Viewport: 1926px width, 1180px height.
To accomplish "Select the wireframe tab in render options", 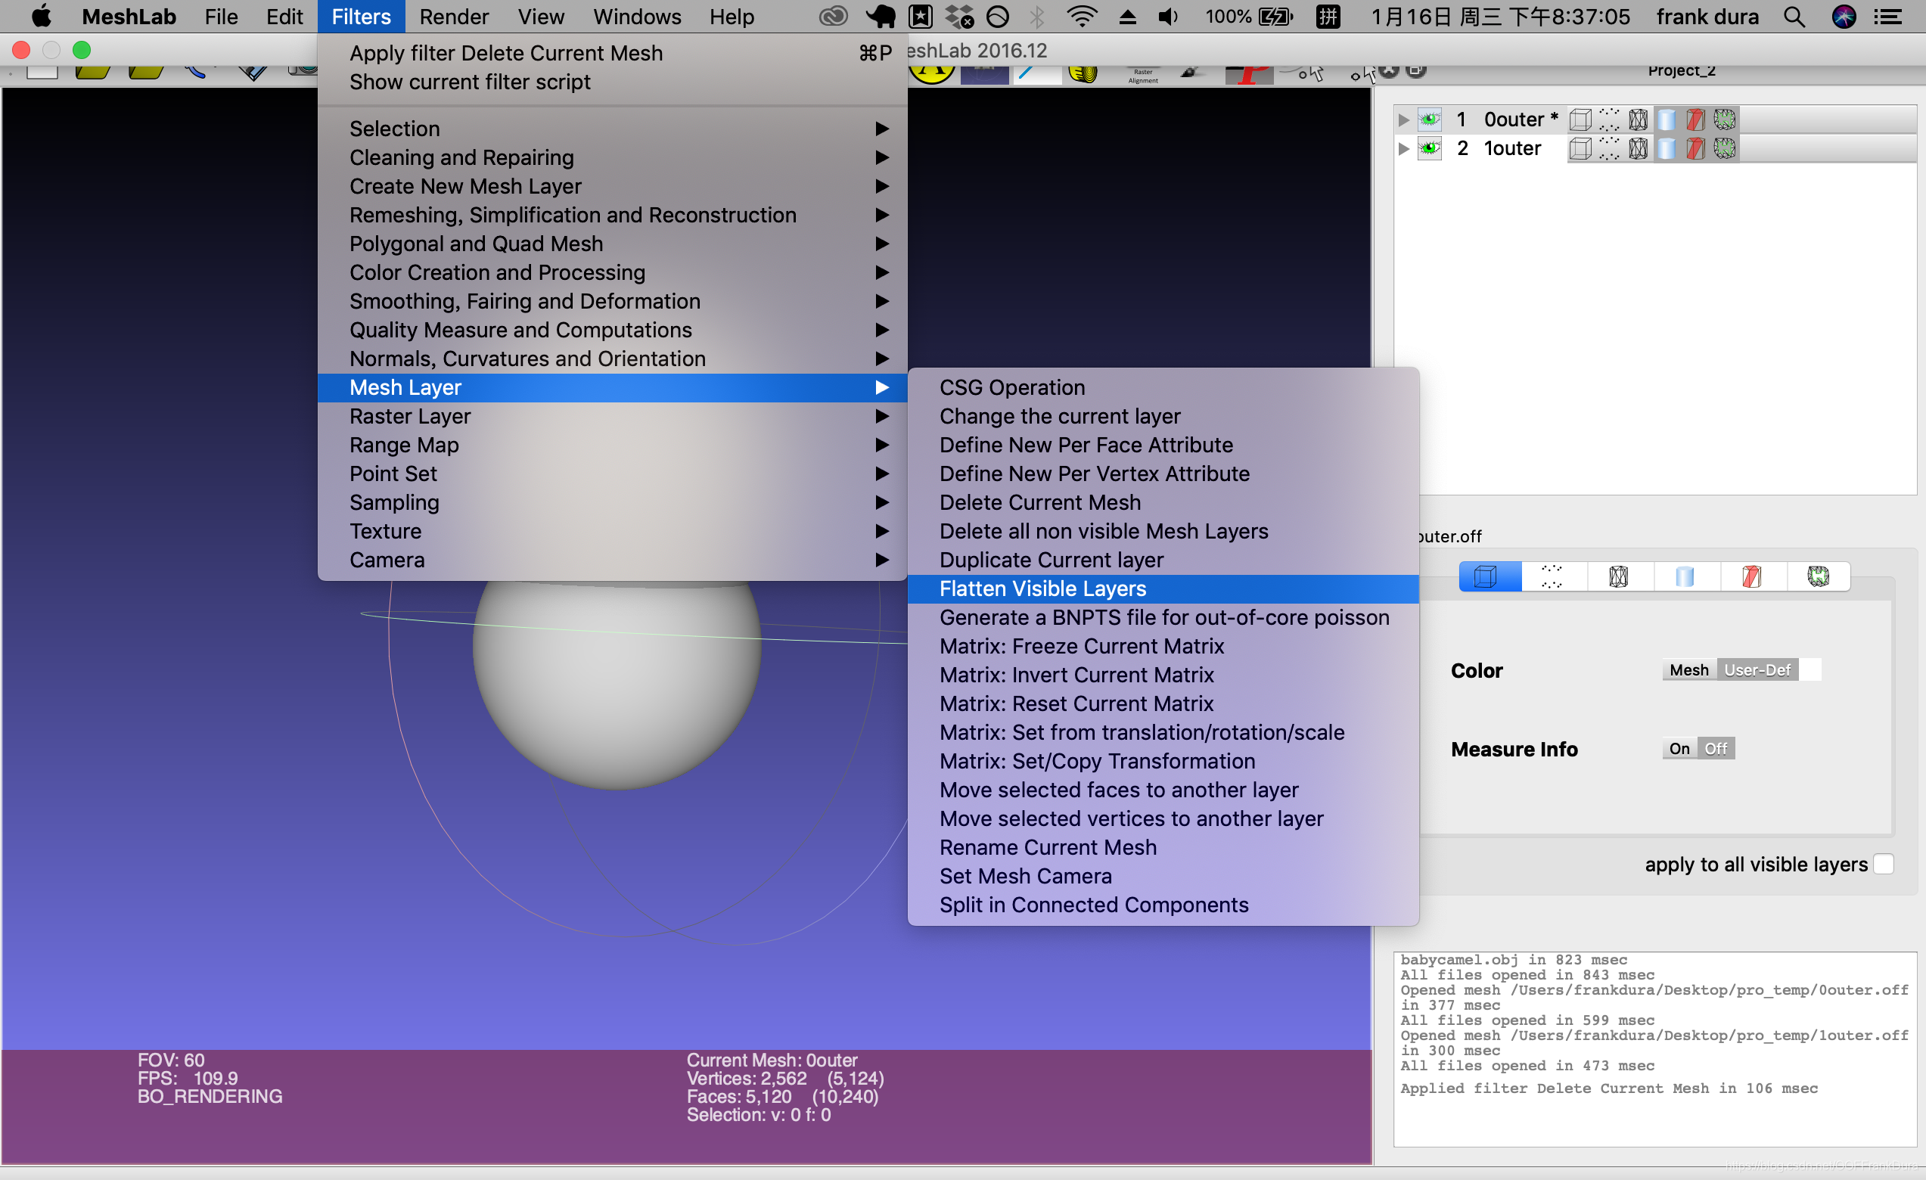I will pos(1618,576).
